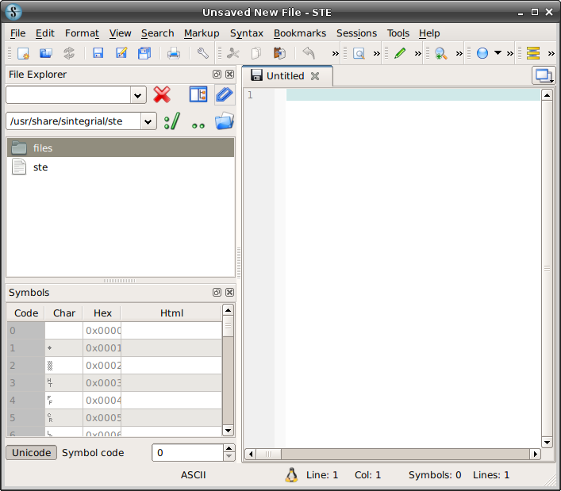Screen dimensions: 561x491
Task: Click the paperclip icon in File Explorer
Action: [225, 94]
